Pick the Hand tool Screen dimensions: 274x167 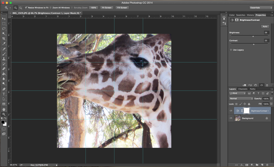point(4,109)
